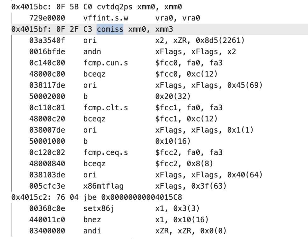Select the jbe instruction line at 0x4015c2
Image resolution: width=308 pixels, height=239 pixels.
tap(96, 197)
